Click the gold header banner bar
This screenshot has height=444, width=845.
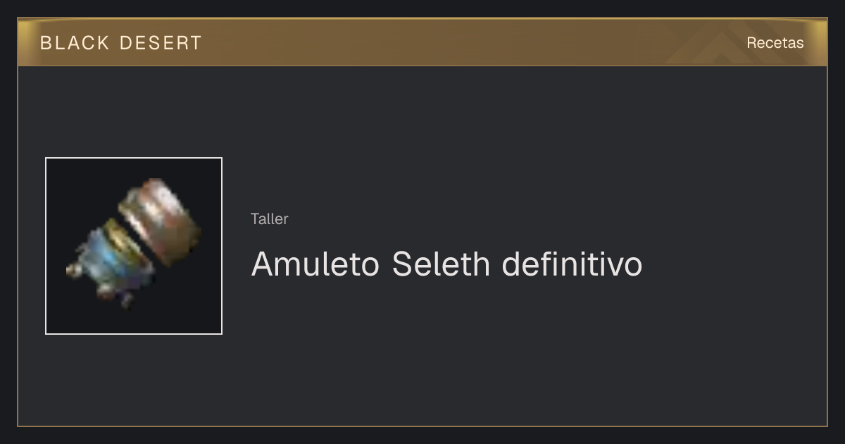pos(423,42)
